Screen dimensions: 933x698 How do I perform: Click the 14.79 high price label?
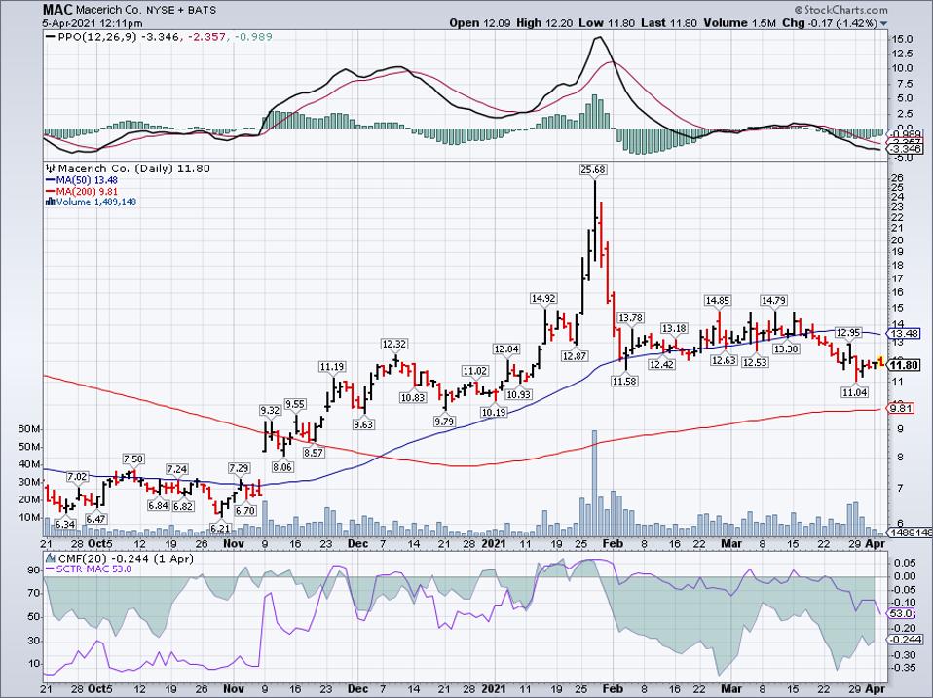pos(773,300)
